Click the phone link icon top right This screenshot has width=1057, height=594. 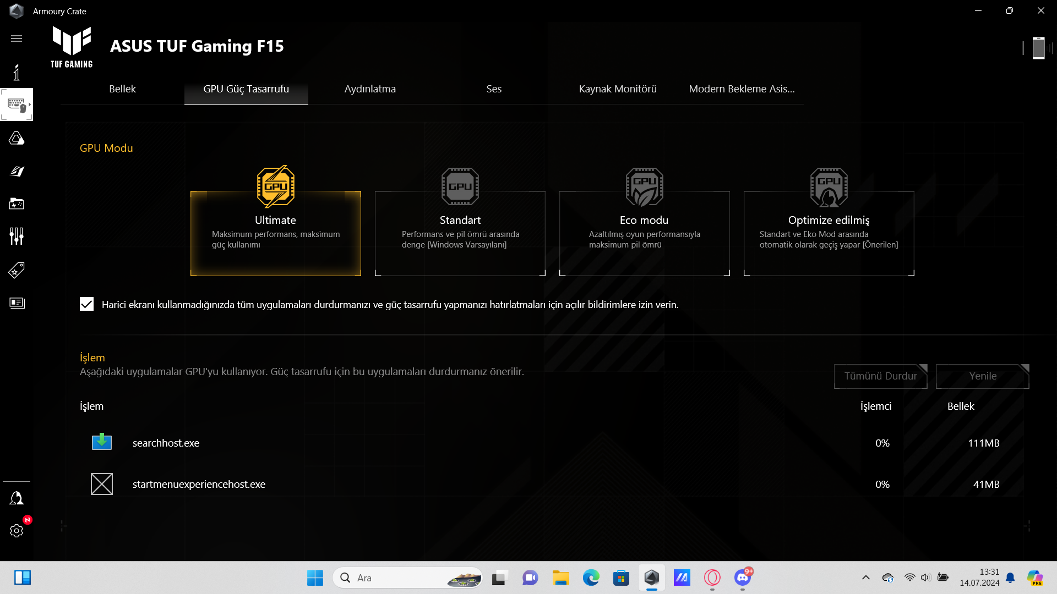(1038, 48)
